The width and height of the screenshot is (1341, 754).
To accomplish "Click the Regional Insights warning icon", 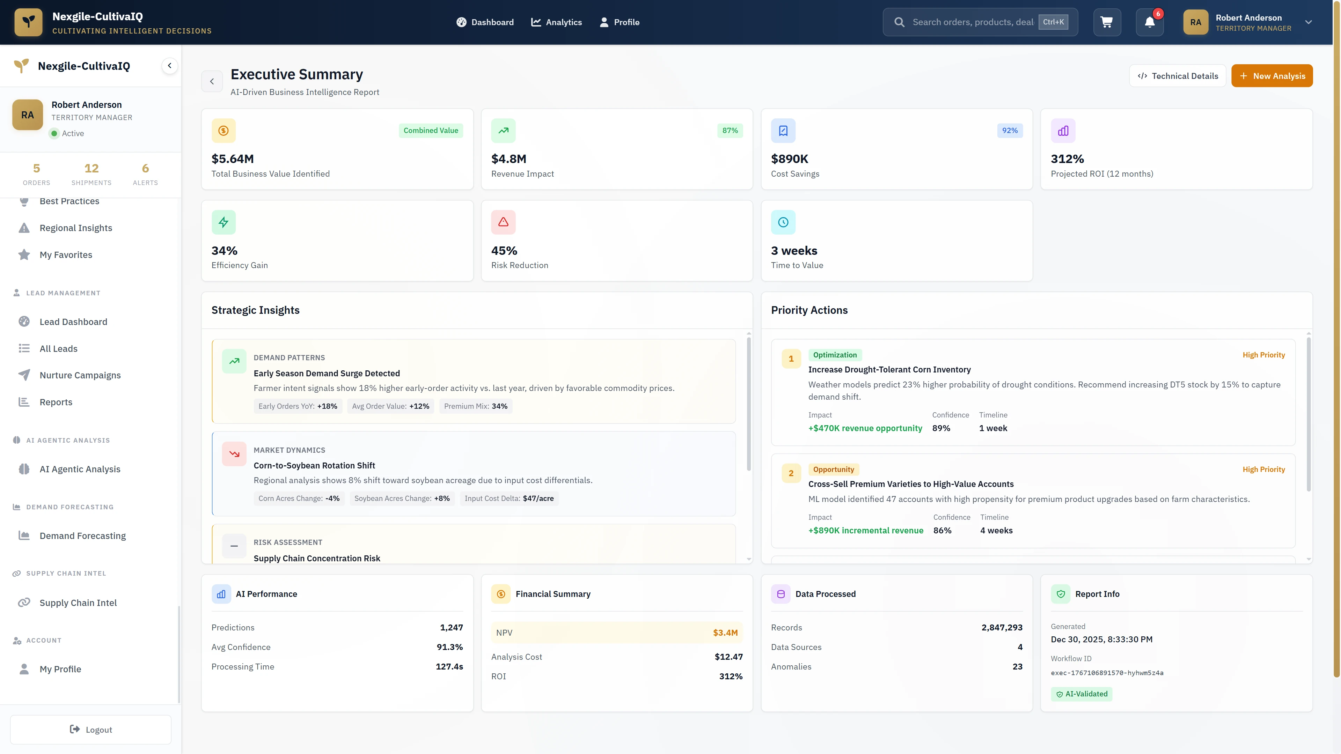I will tap(24, 228).
